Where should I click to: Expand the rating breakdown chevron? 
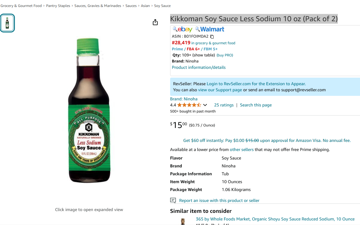(205, 105)
